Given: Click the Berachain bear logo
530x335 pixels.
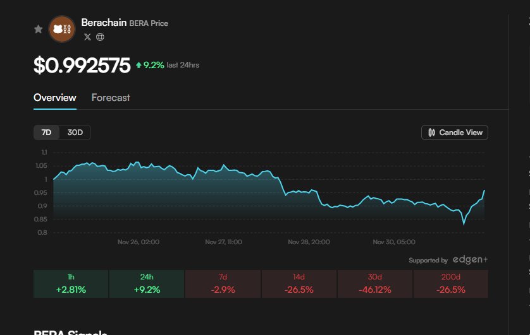Looking at the screenshot, I should click(x=62, y=29).
